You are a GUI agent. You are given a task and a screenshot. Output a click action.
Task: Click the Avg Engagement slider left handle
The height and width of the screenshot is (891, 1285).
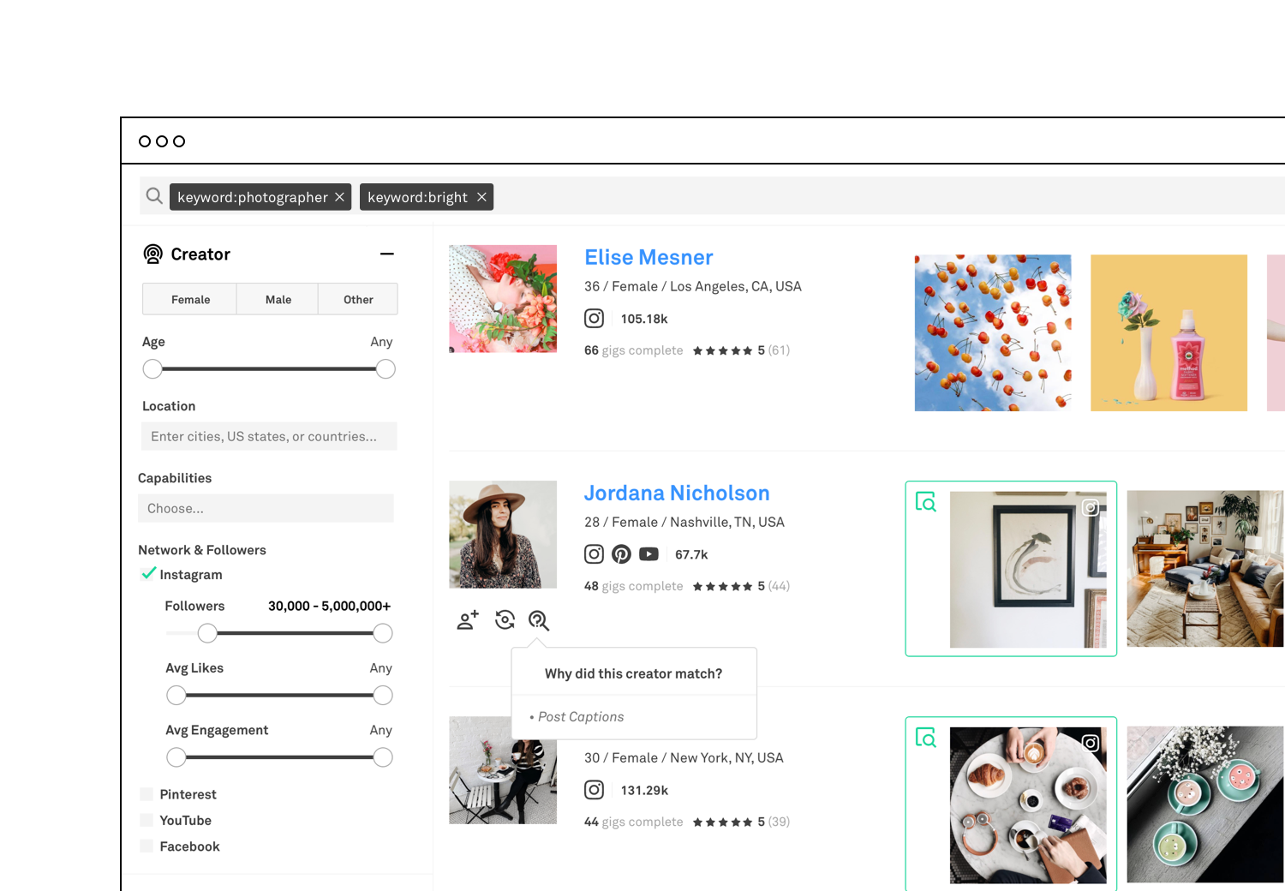[x=176, y=757]
